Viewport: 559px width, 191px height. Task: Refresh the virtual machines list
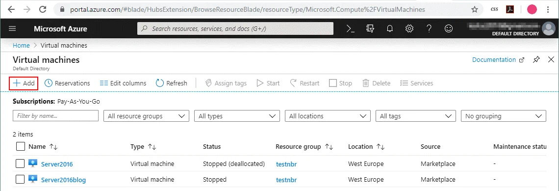point(172,83)
